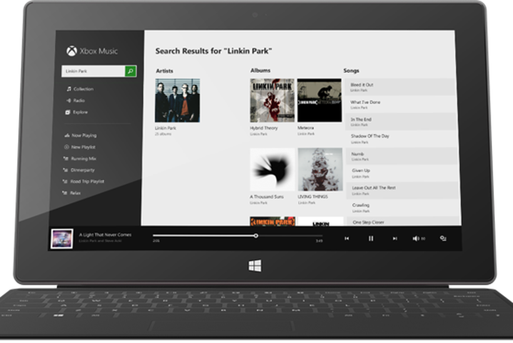Skip to the next track
Viewport: 513px width, 343px height.
pos(395,238)
